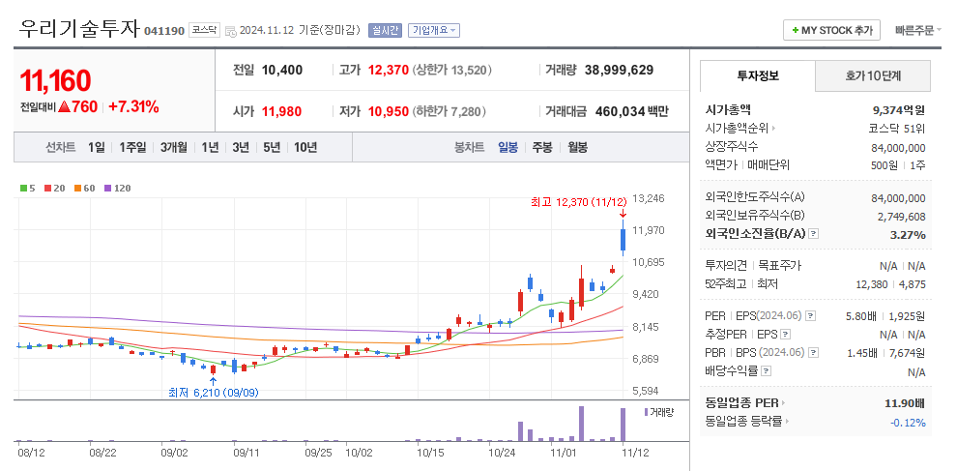Viewport: 957px width, 471px height.
Task: Select the 10년 line chart
Action: click(305, 147)
